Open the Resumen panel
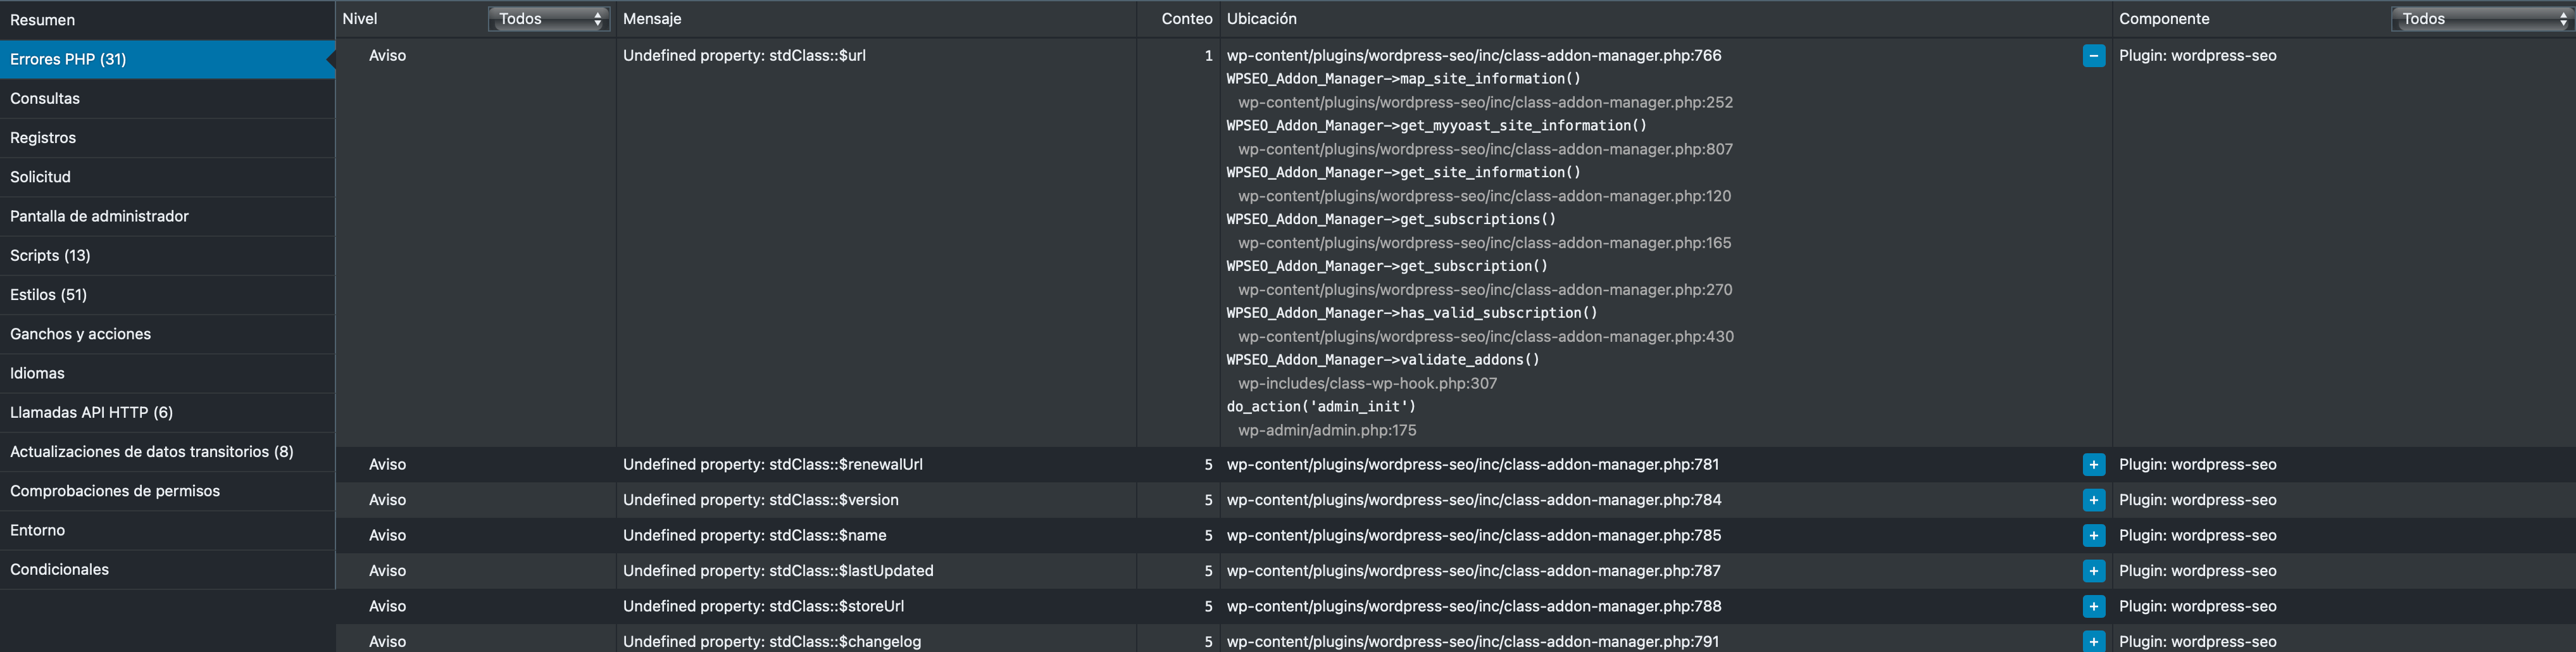This screenshot has height=652, width=2576. [167, 20]
